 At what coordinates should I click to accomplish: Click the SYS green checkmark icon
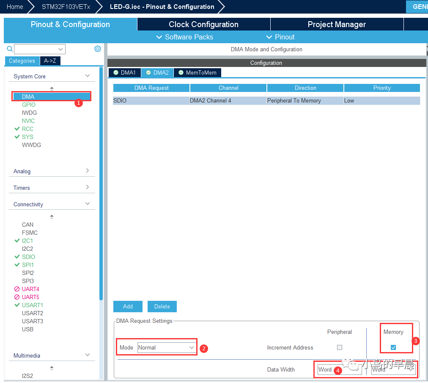pyautogui.click(x=17, y=137)
